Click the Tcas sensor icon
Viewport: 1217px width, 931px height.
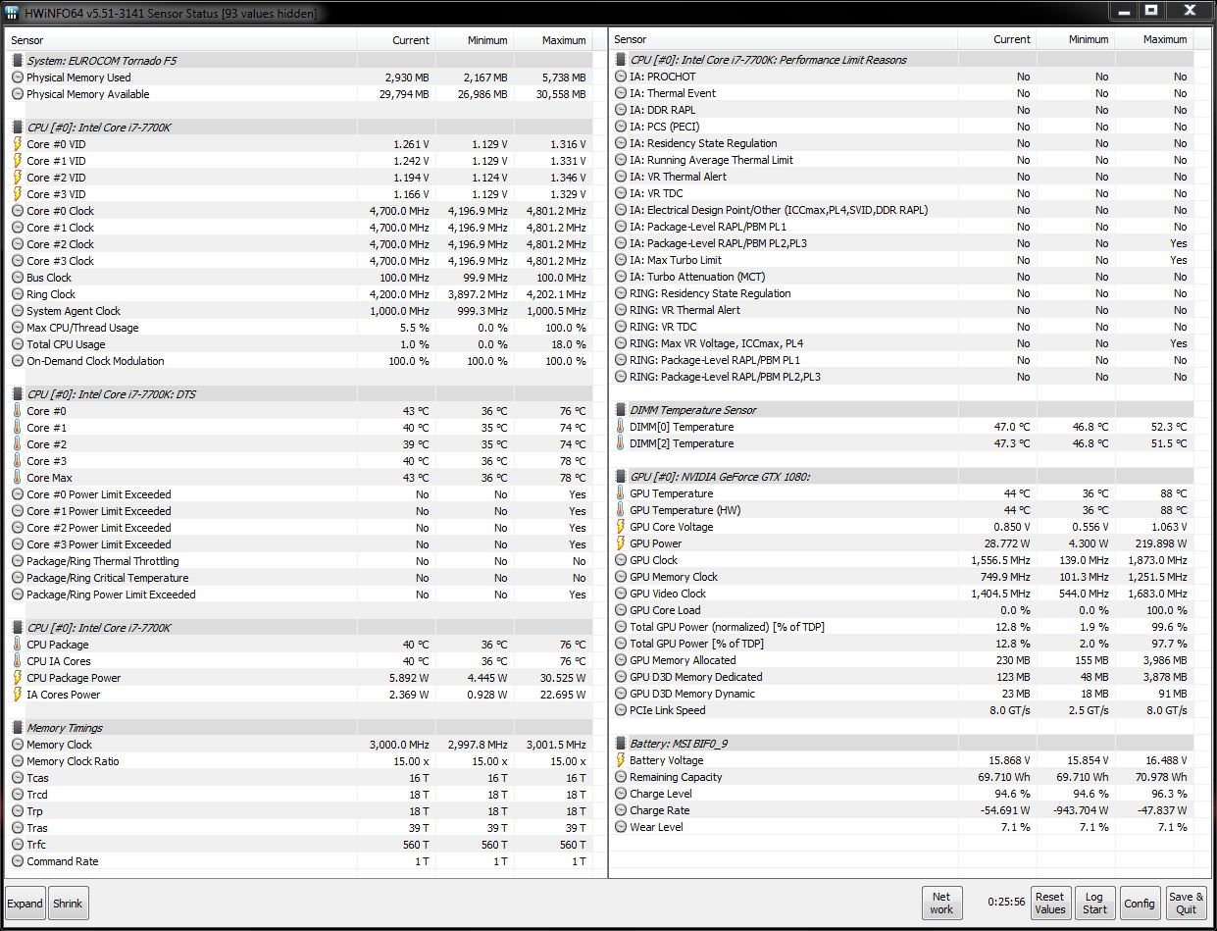point(18,778)
